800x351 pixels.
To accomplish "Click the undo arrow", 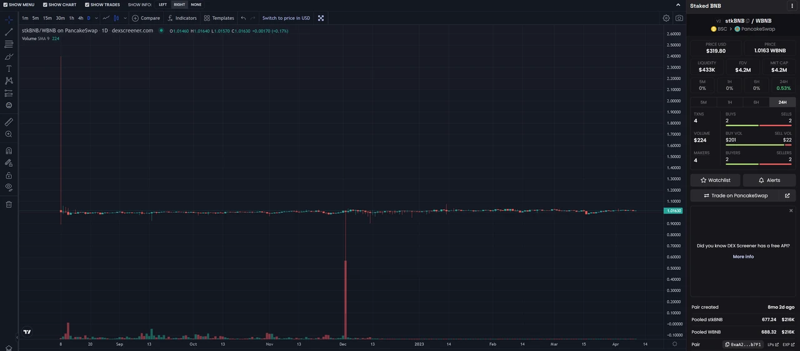I will pos(243,18).
